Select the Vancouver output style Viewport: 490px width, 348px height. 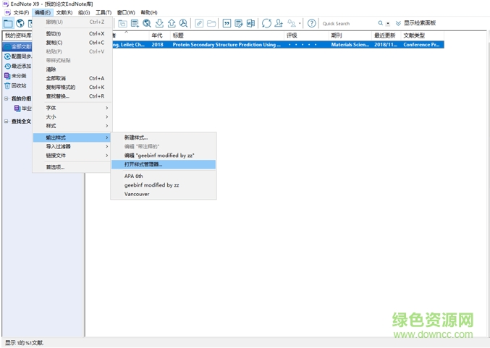137,194
